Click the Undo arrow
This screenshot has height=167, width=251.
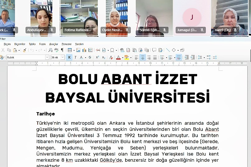point(32,50)
